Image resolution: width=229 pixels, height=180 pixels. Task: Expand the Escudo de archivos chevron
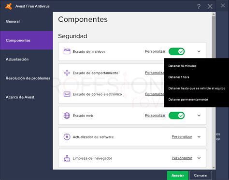click(199, 51)
